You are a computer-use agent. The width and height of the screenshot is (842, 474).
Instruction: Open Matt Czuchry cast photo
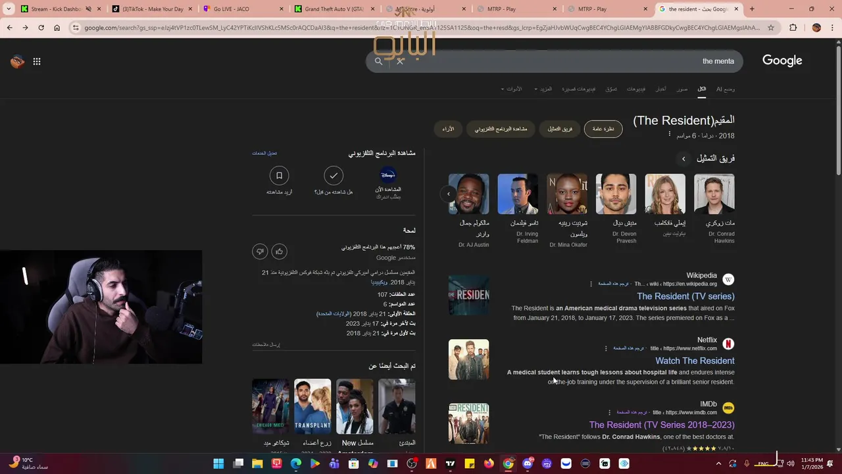click(x=714, y=194)
